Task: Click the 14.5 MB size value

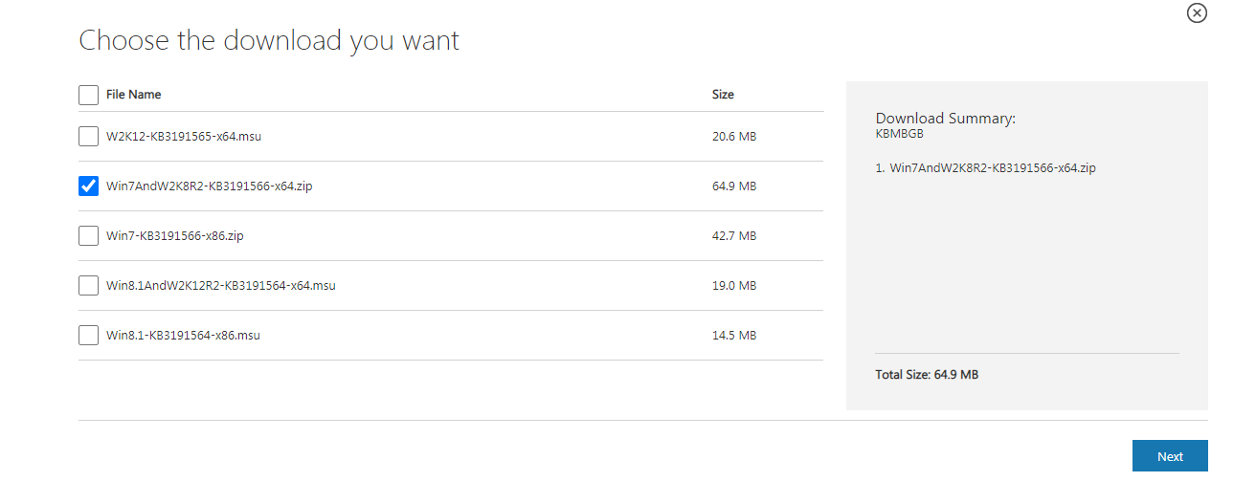Action: click(734, 336)
